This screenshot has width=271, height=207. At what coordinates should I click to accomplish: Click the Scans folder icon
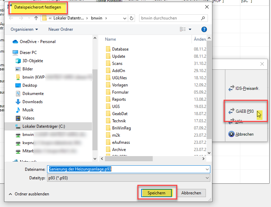point(108,64)
